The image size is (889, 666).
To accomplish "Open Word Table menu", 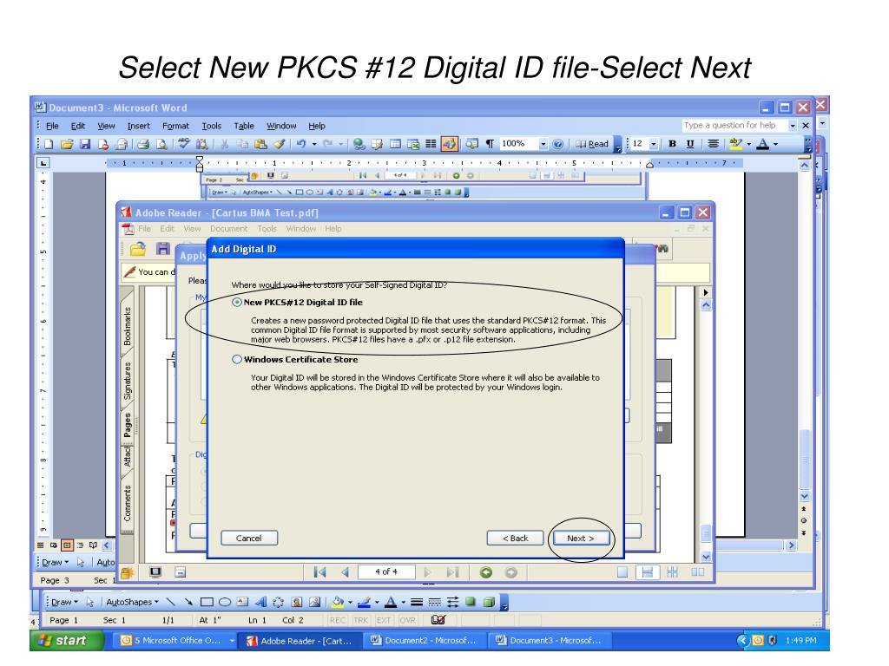I will click(x=244, y=126).
